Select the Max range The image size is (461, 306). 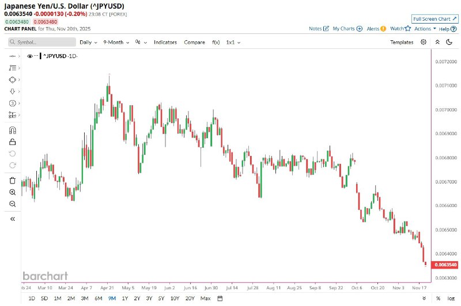205,299
